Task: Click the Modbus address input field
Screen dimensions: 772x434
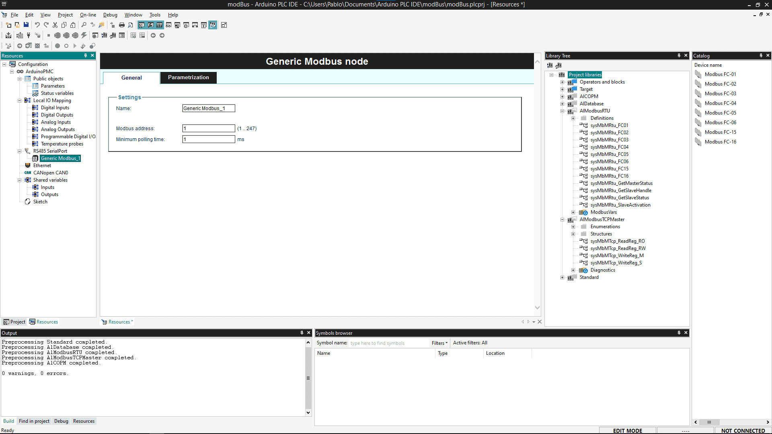Action: [x=208, y=129]
